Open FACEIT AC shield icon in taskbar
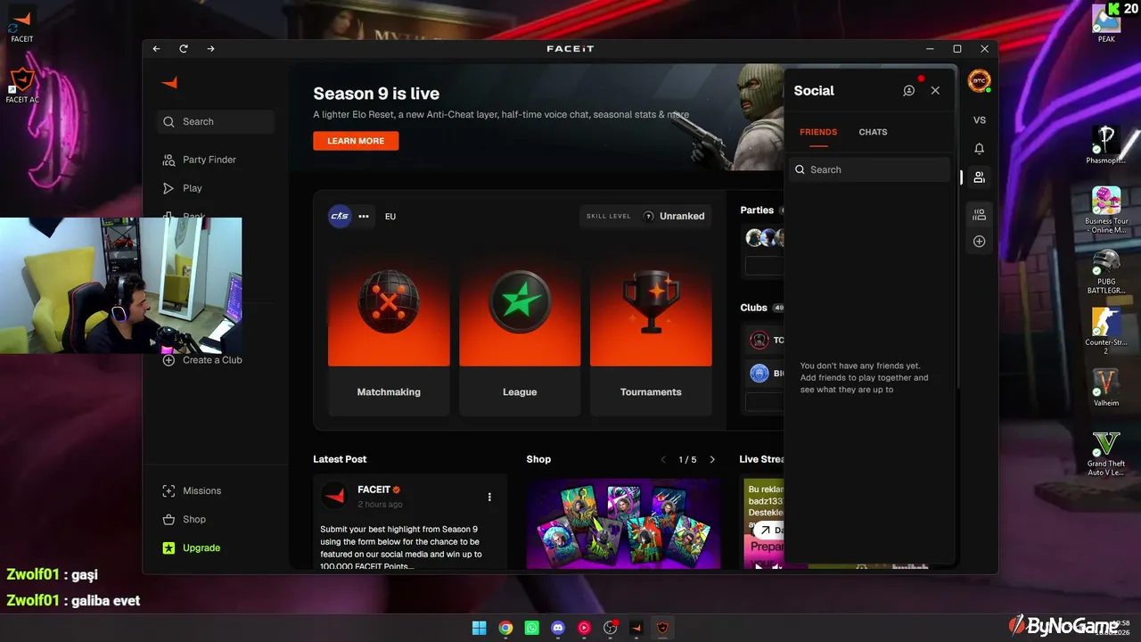The image size is (1141, 642). (x=662, y=628)
